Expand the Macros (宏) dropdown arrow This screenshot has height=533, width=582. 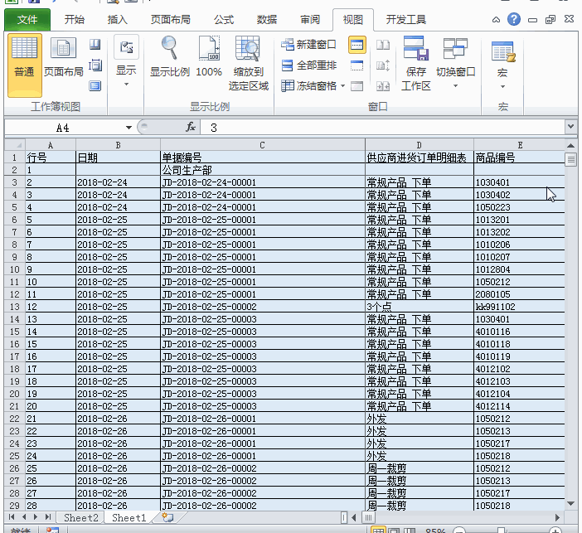click(502, 86)
